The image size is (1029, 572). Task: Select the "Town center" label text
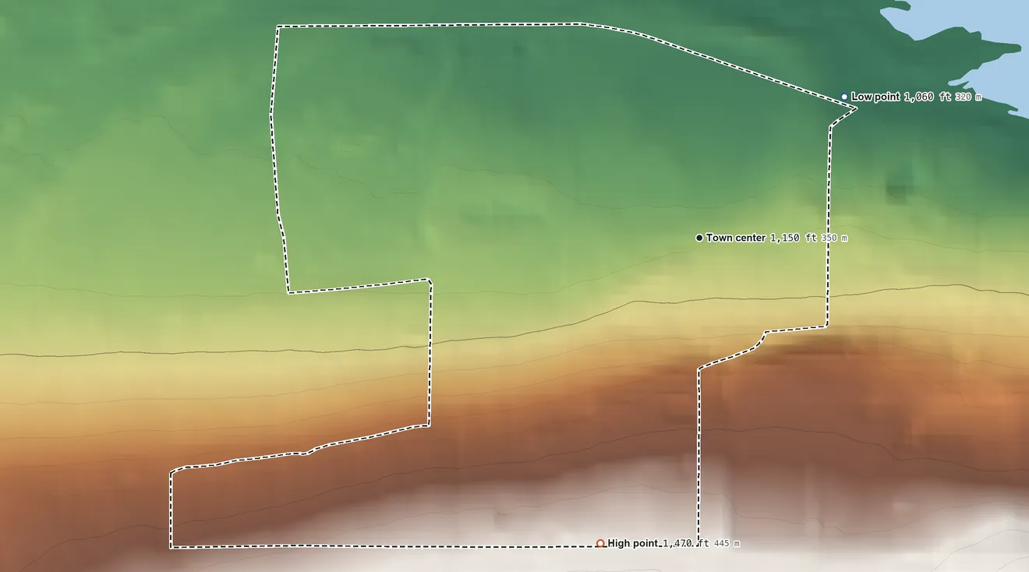[x=736, y=238]
